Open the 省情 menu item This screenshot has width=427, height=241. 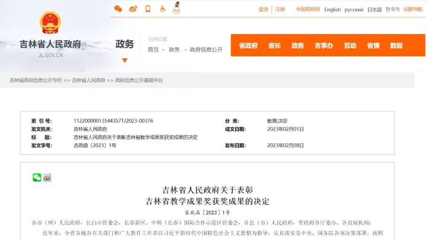coord(373,46)
